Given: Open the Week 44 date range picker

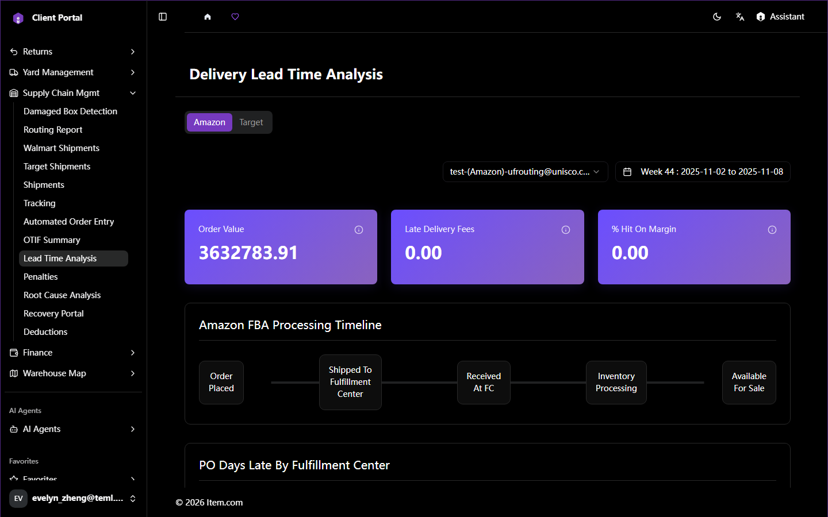Looking at the screenshot, I should pos(703,172).
